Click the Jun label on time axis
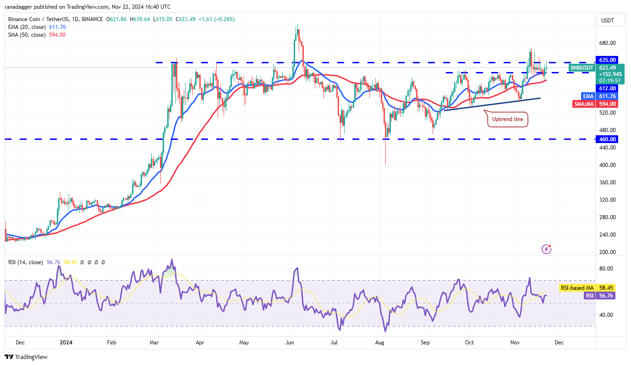 (290, 343)
